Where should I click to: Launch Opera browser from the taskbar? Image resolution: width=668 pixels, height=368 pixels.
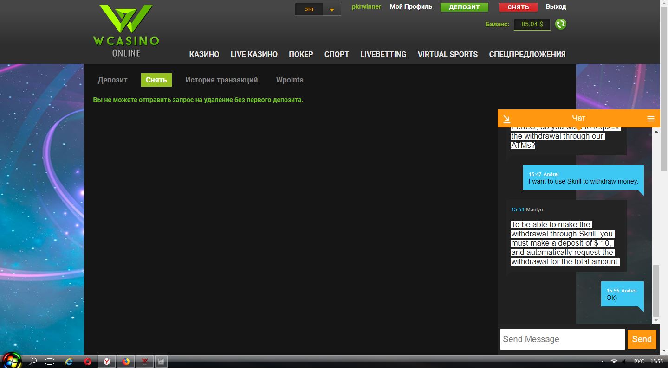click(x=88, y=362)
